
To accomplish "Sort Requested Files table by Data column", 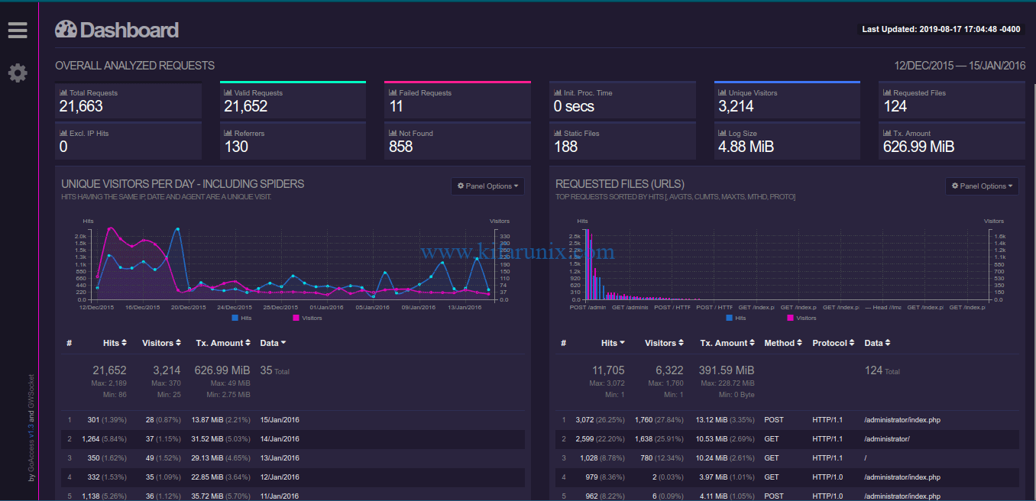I will pos(877,343).
